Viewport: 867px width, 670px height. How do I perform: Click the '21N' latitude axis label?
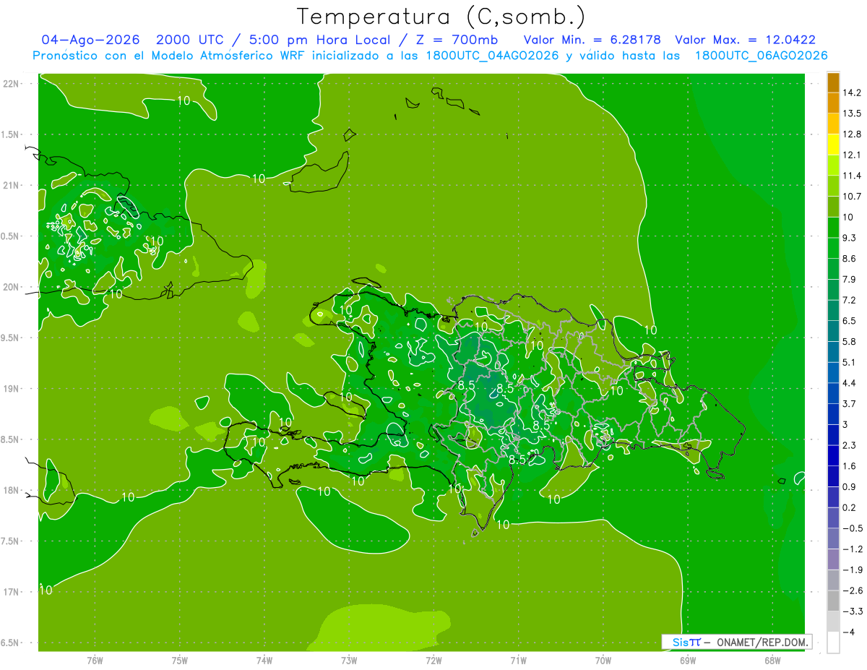tap(11, 185)
